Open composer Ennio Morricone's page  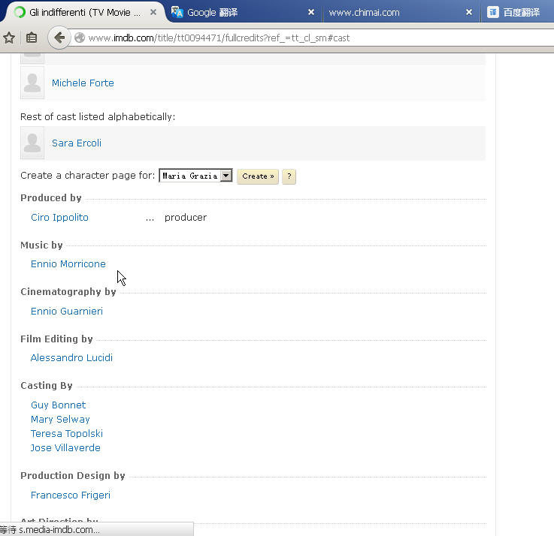point(68,264)
